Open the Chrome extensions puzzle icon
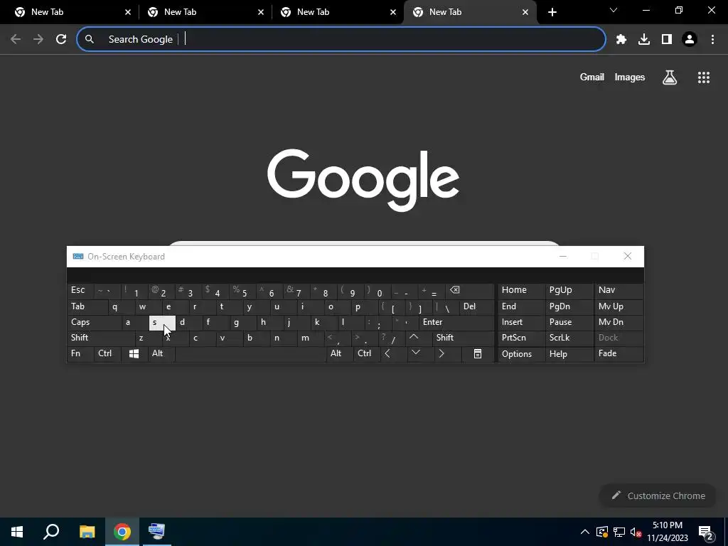This screenshot has width=728, height=546. coord(621,40)
